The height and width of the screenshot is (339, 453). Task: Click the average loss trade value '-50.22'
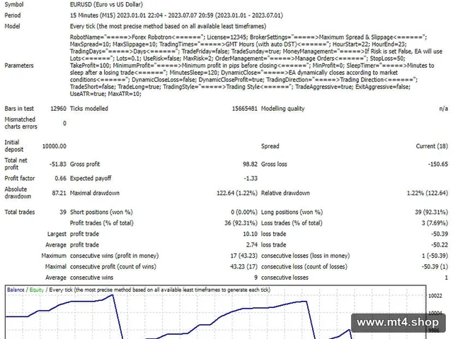(x=440, y=245)
